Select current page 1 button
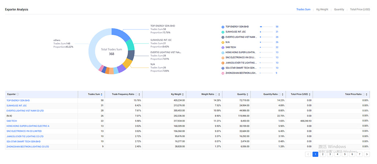 tap(316, 154)
